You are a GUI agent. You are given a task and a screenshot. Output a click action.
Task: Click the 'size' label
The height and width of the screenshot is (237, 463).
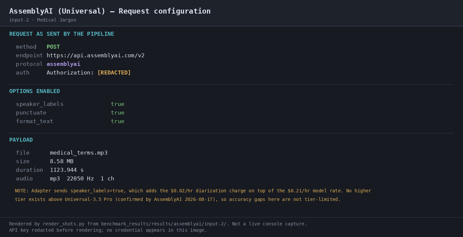coord(22,162)
